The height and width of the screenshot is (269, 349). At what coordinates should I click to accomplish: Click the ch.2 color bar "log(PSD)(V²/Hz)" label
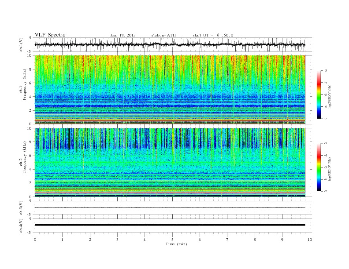tap(330, 169)
